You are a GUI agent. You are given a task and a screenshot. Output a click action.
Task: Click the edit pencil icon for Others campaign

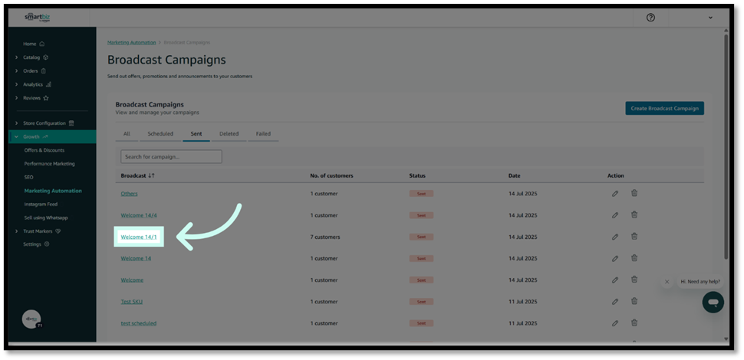[615, 194]
